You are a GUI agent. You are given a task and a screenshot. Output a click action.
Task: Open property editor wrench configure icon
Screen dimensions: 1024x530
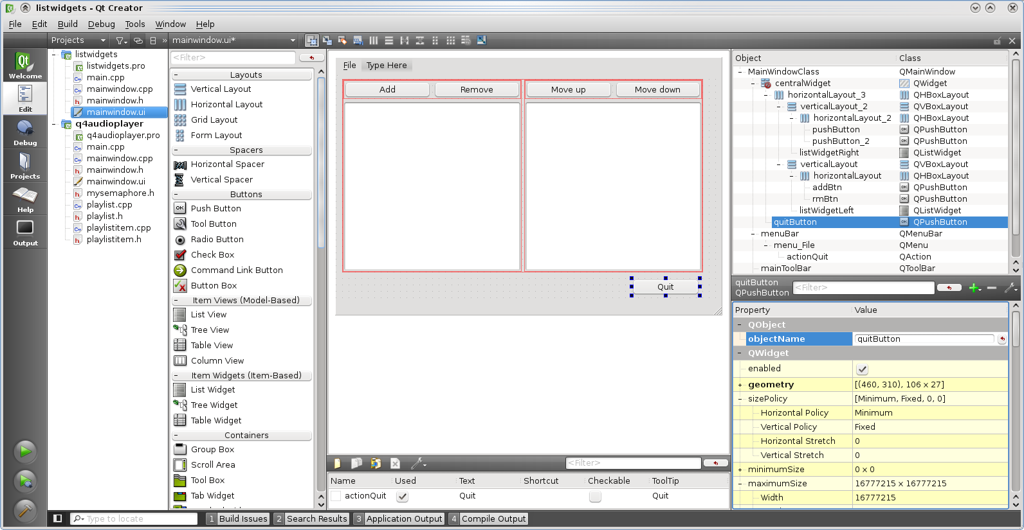tap(1011, 288)
